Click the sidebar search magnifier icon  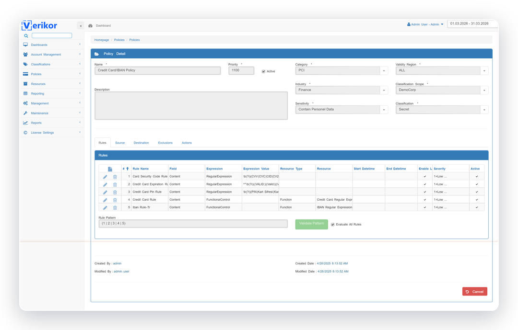coord(26,35)
